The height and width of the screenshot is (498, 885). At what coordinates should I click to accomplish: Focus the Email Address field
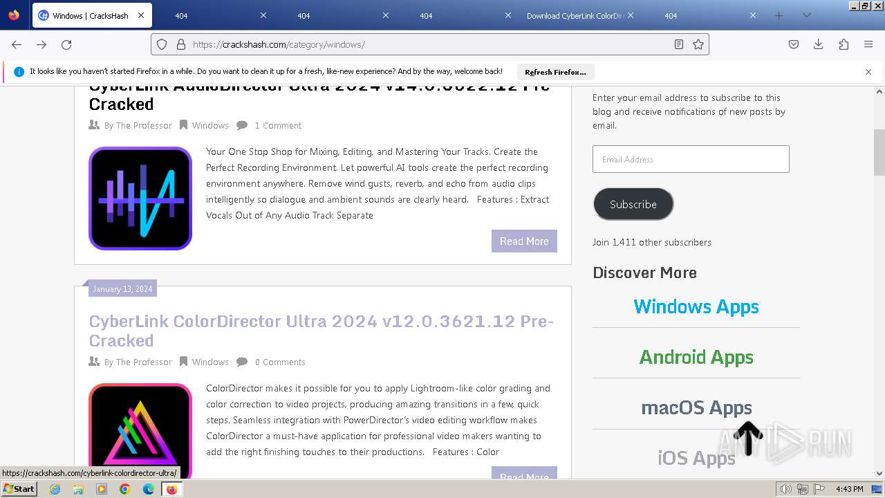(691, 159)
